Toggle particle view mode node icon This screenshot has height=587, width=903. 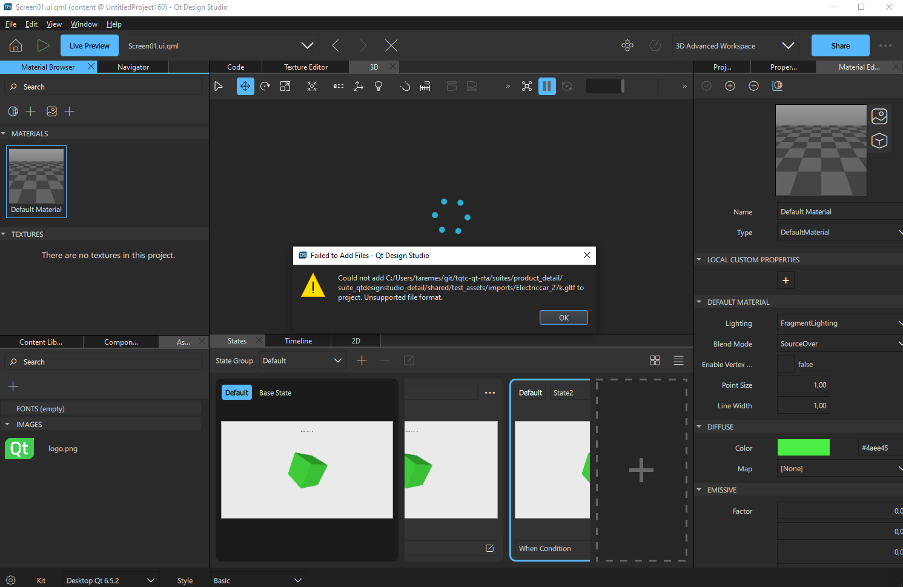(527, 87)
